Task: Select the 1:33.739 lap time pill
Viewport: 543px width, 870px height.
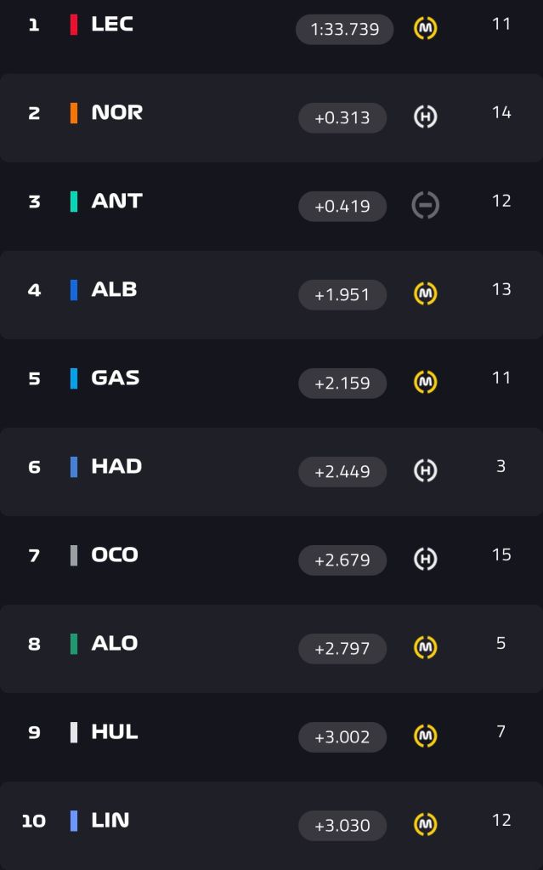Action: [344, 30]
